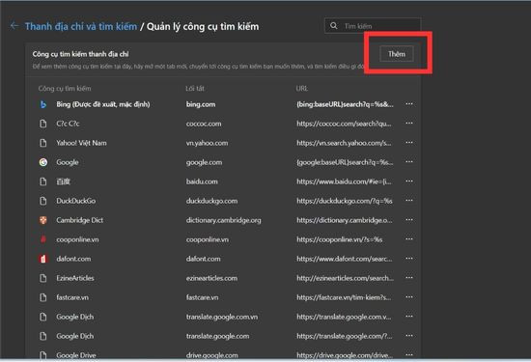Open more options for translate.google.com row
This screenshot has width=531, height=362.
pos(409,336)
